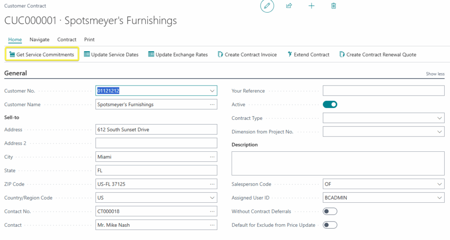
Task: Switch to the Print tab
Action: tap(89, 39)
